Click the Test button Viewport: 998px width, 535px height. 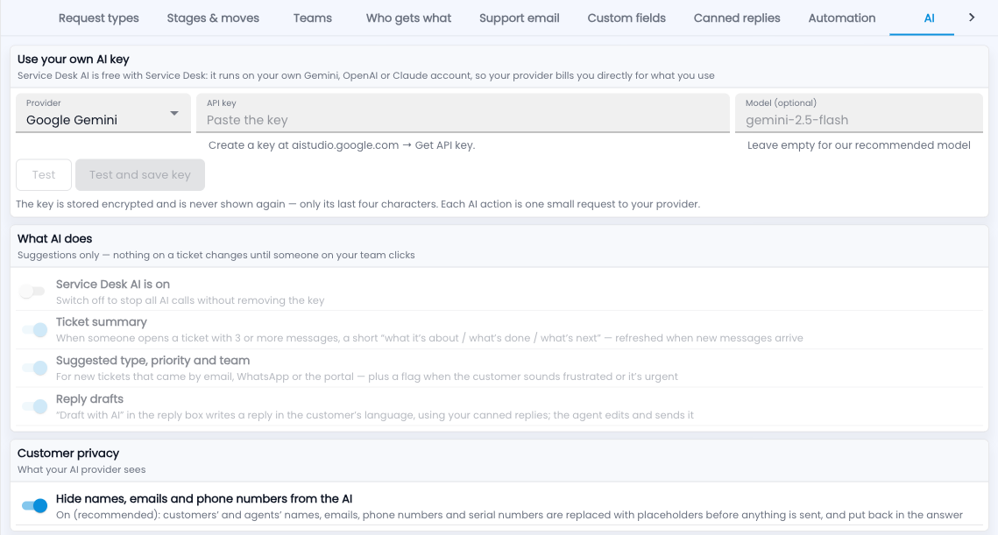[x=44, y=174]
